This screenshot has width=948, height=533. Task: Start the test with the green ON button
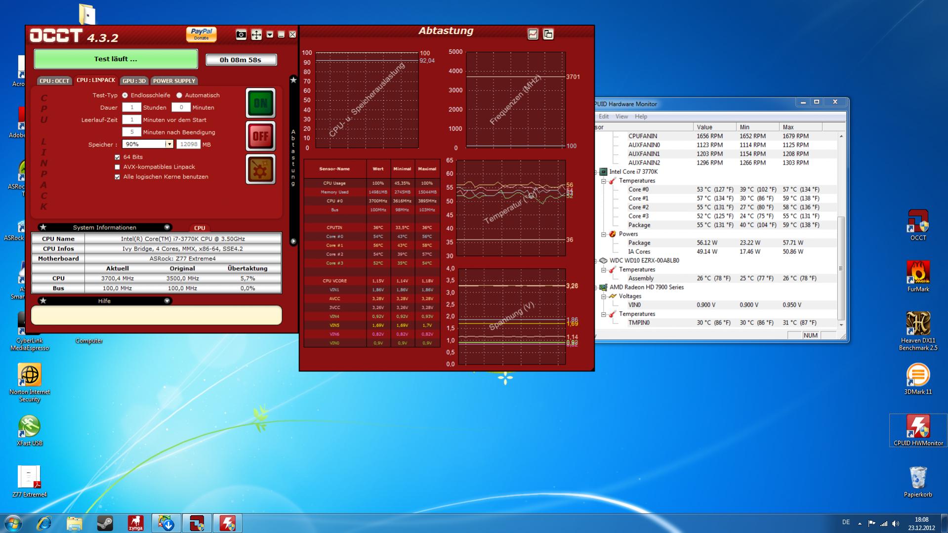point(260,103)
